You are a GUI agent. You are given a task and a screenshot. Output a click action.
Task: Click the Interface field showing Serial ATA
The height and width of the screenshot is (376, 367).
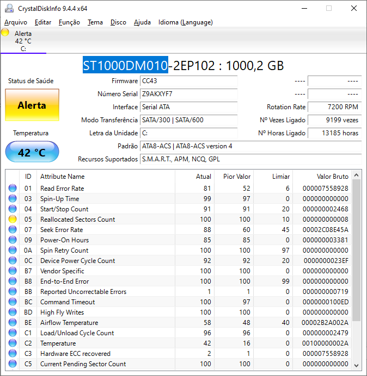(x=188, y=106)
